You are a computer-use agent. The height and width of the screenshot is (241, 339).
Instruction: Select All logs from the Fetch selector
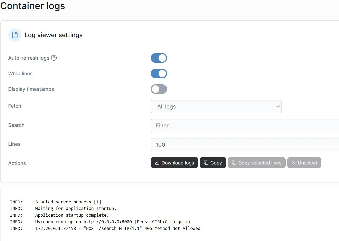(x=216, y=106)
